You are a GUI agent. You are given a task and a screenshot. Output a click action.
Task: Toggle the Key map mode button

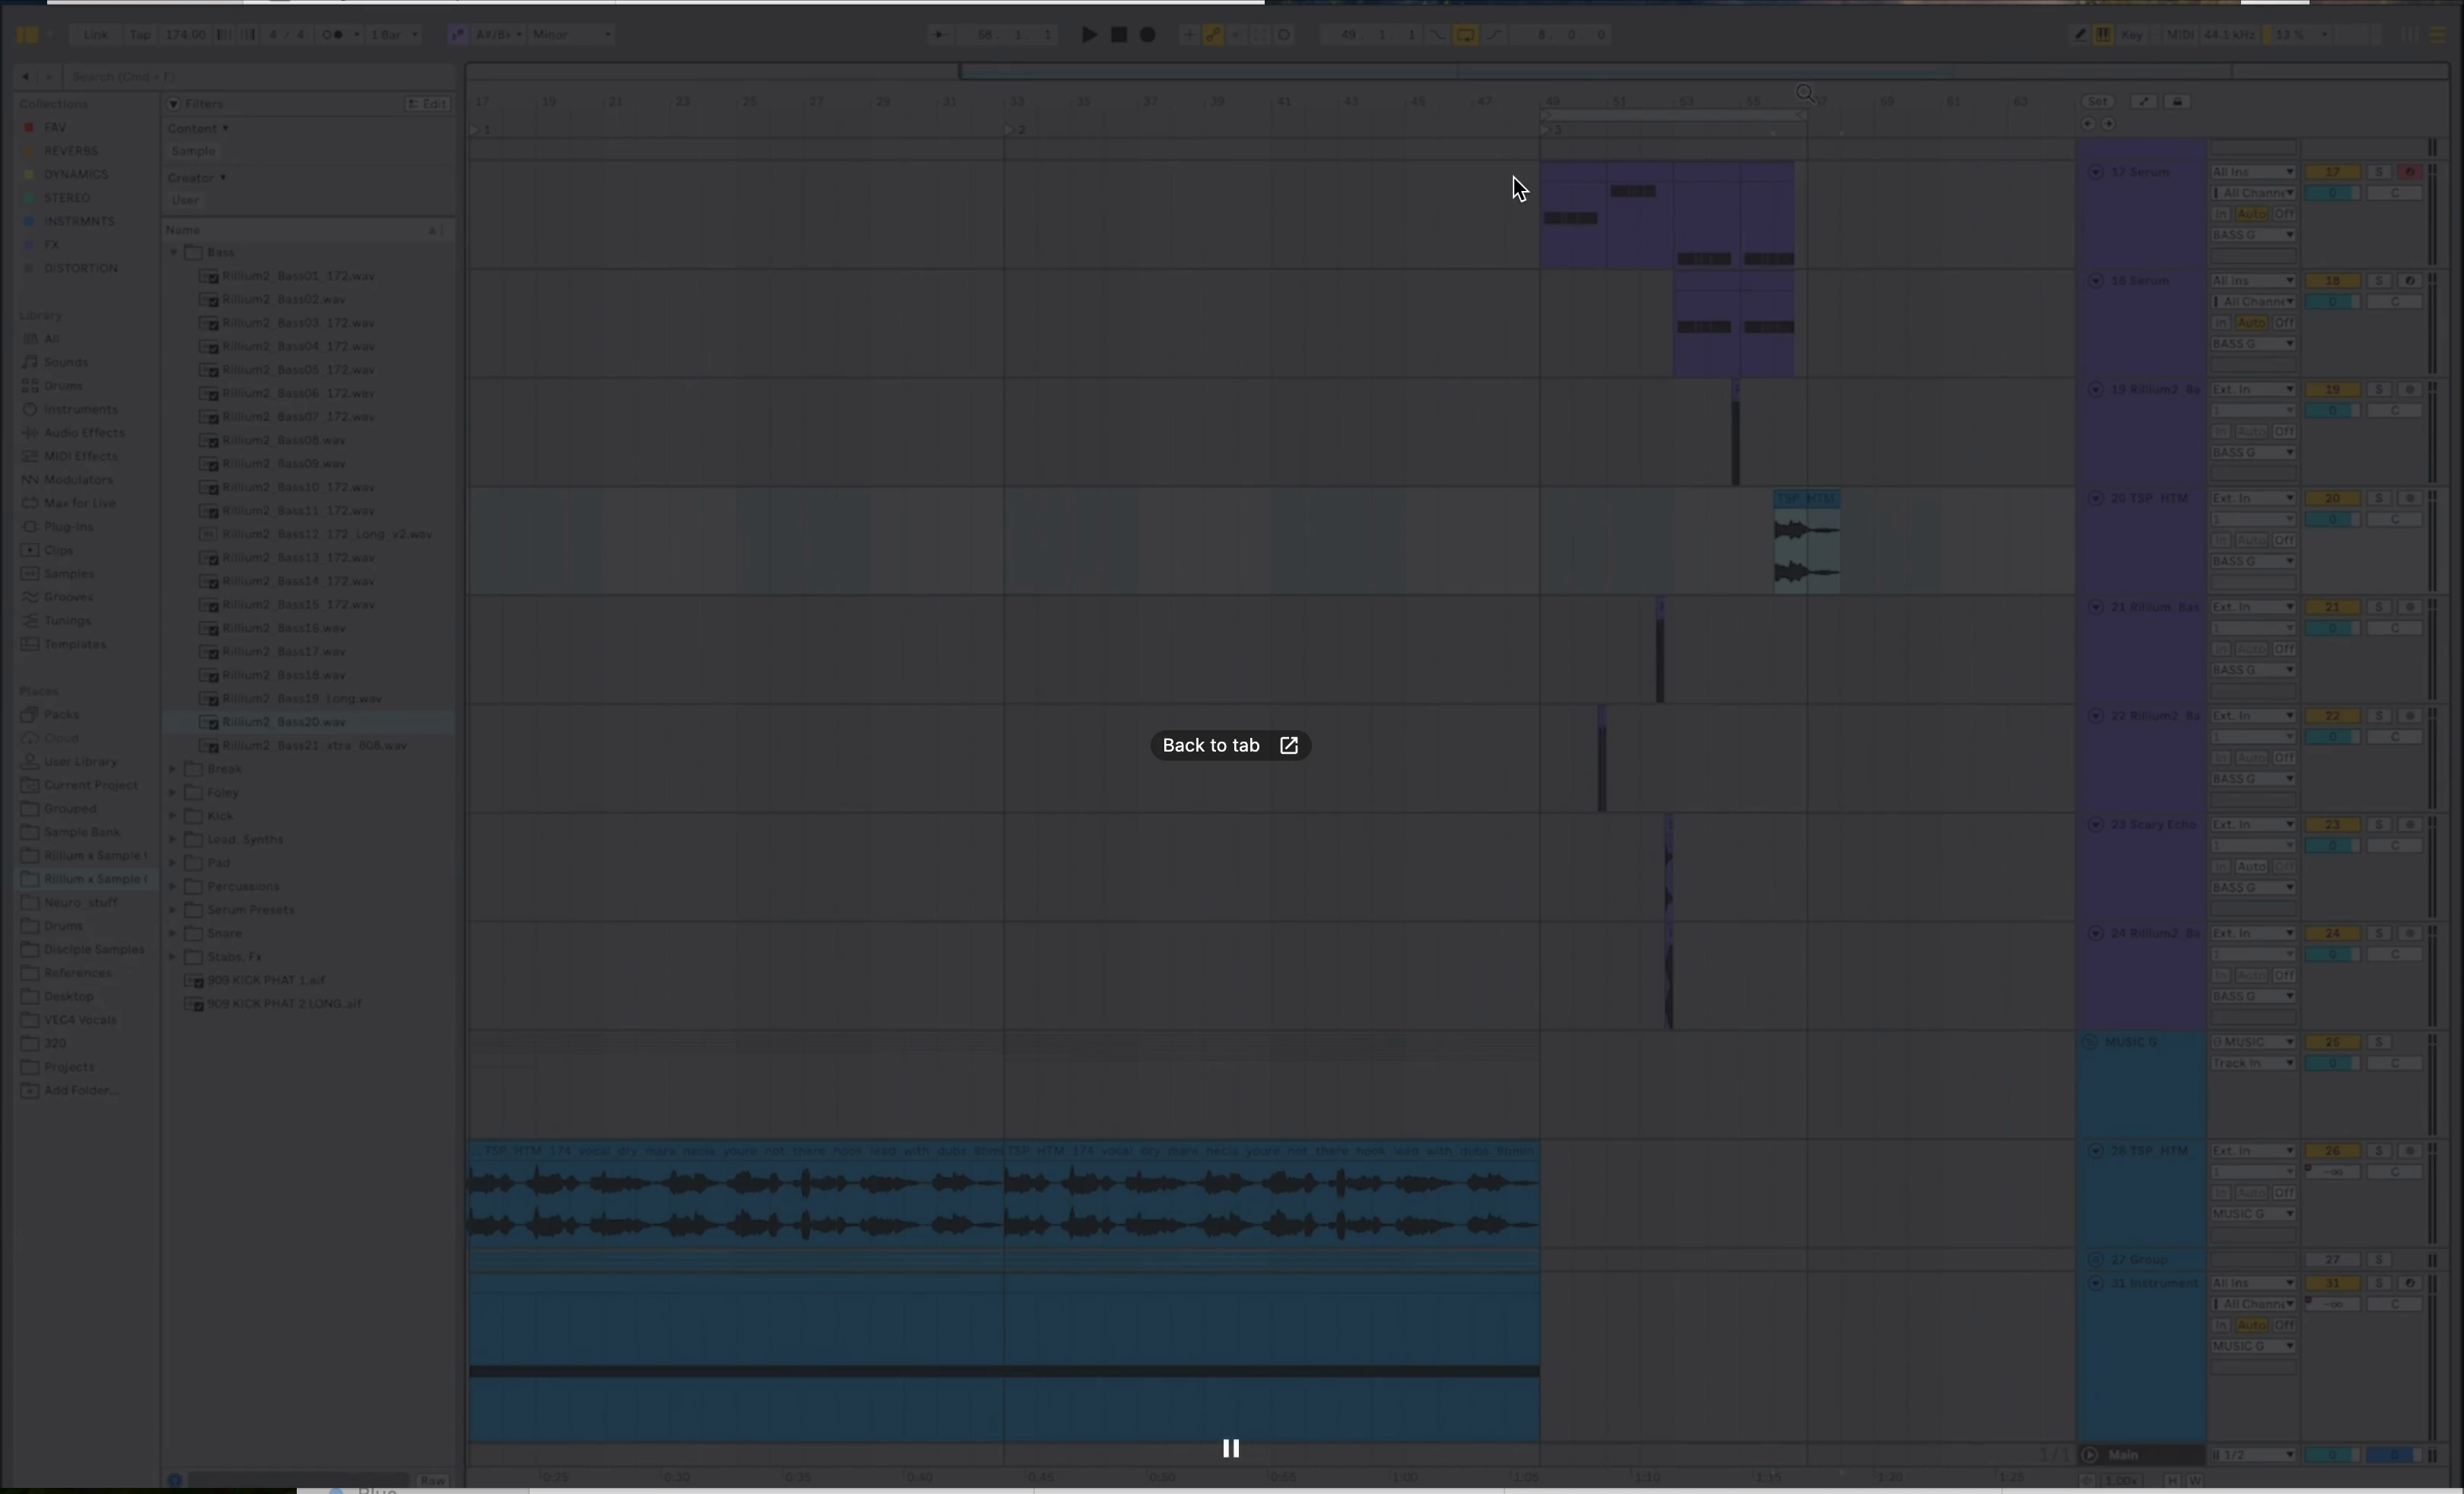[2132, 35]
